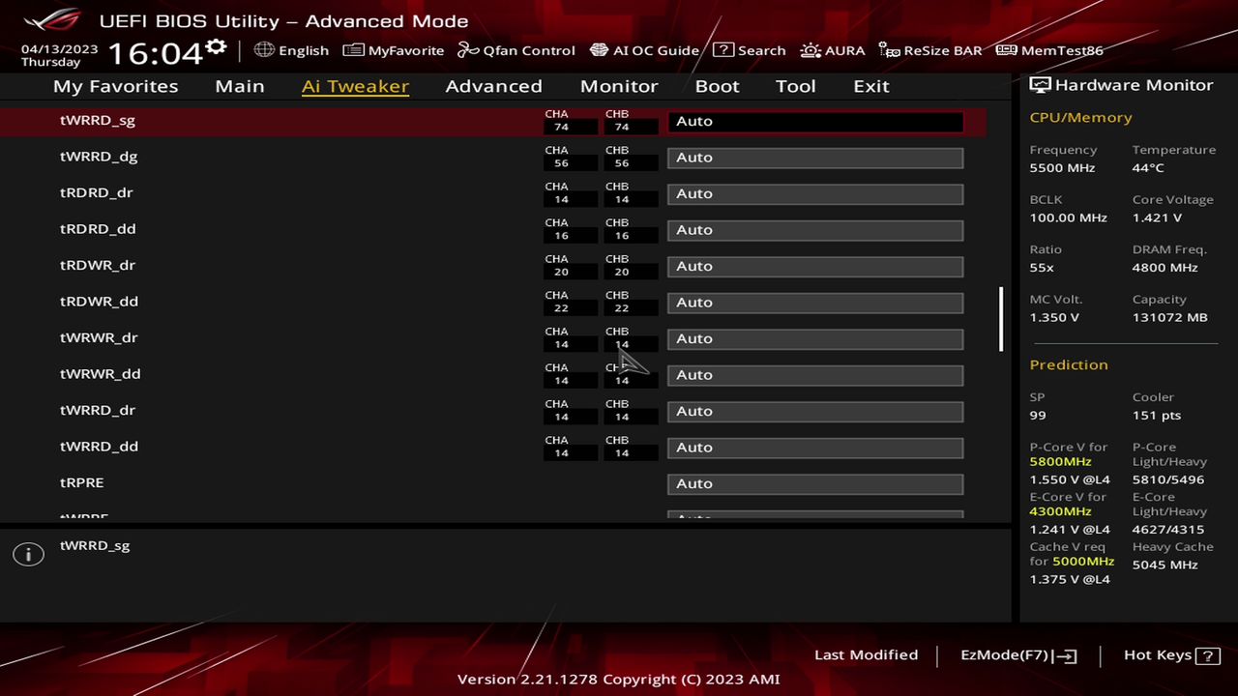Toggle the ReSize BAR icon
This screenshot has width=1238, height=696.
pos(890,49)
